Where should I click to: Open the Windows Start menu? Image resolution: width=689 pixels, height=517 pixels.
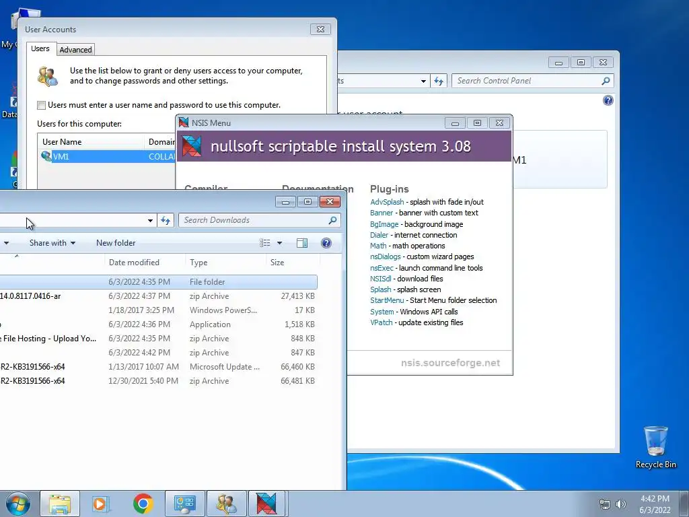click(x=17, y=504)
